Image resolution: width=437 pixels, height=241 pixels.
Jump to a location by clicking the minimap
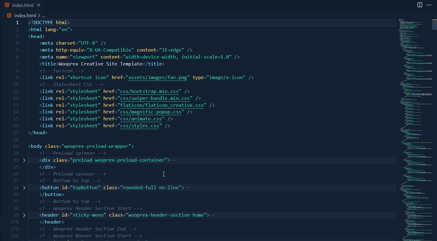pyautogui.click(x=415, y=121)
